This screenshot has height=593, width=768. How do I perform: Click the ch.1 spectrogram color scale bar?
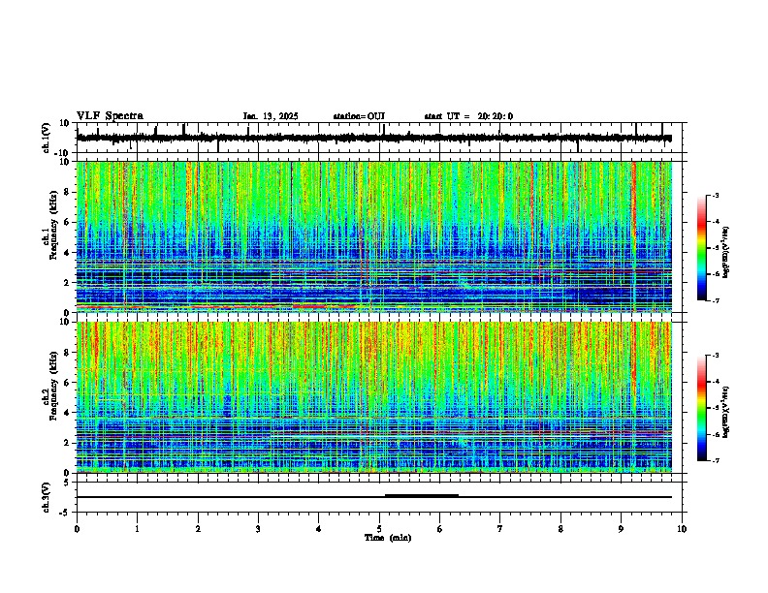click(702, 248)
